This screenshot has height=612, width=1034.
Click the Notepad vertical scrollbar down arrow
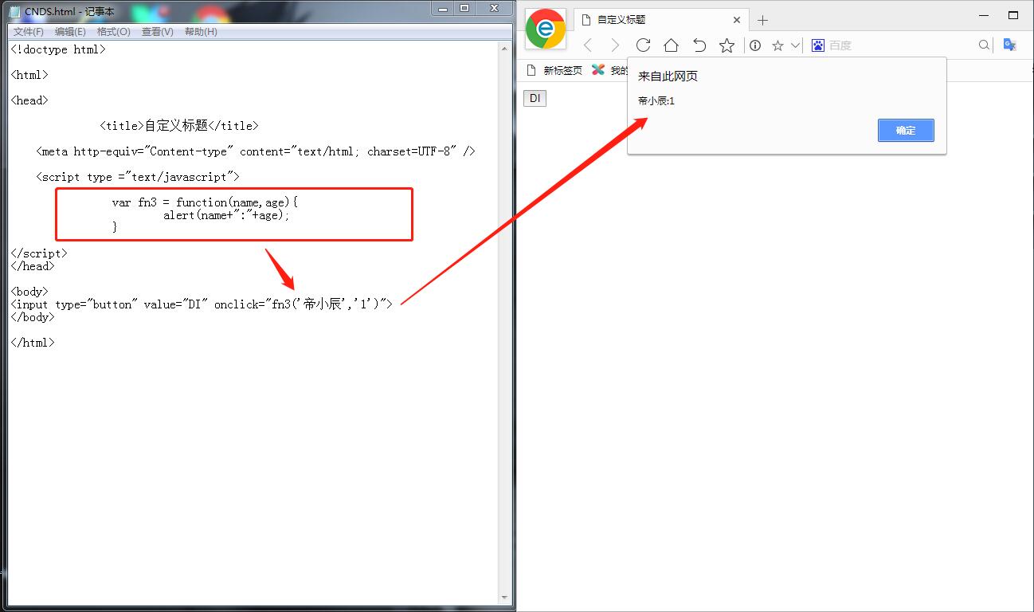tap(505, 598)
